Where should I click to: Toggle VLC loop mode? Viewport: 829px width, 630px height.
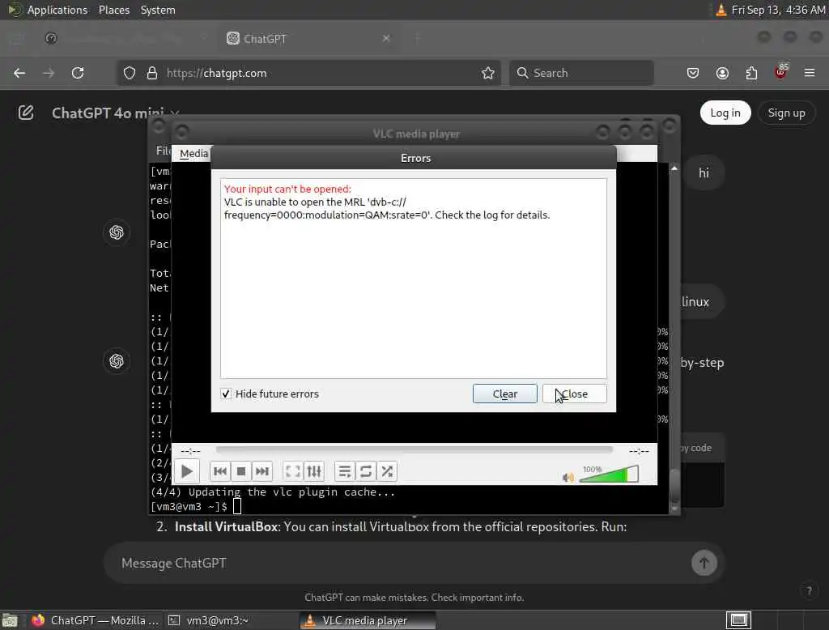[366, 471]
